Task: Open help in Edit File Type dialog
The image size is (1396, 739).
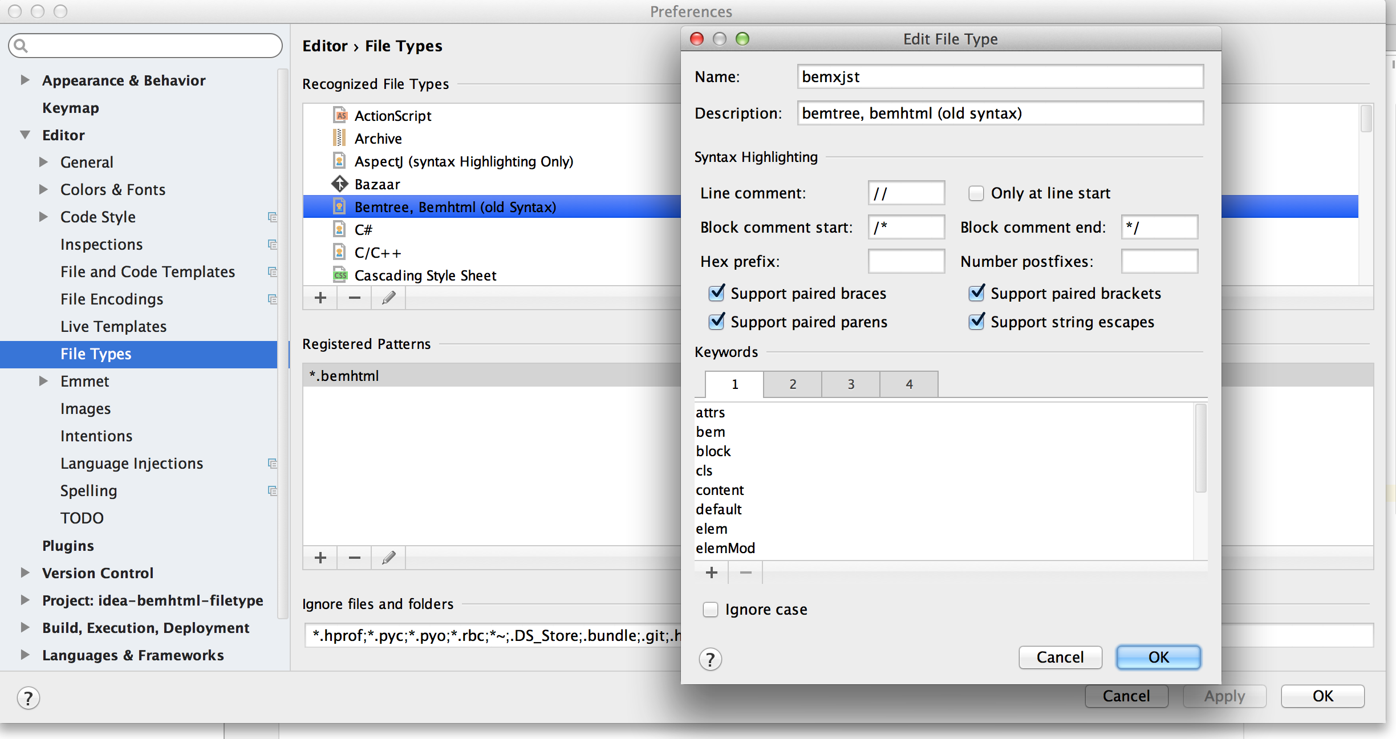Action: pos(710,659)
